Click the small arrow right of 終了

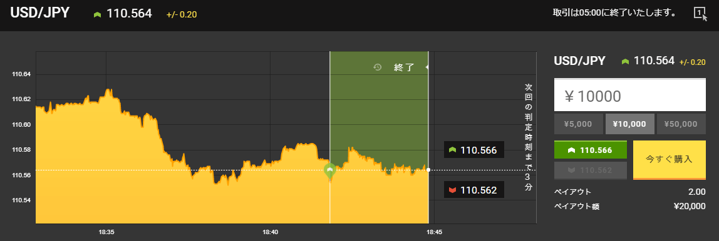pos(427,67)
